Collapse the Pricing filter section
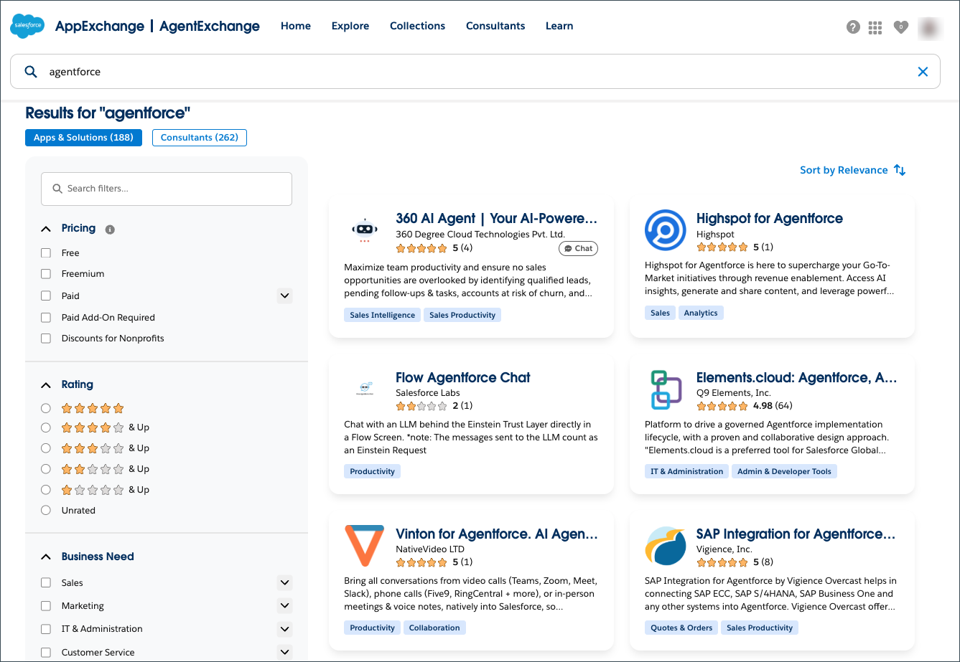The width and height of the screenshot is (960, 662). pyautogui.click(x=46, y=229)
